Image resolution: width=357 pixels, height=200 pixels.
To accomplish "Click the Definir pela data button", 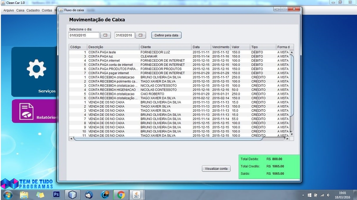I will 166,35.
